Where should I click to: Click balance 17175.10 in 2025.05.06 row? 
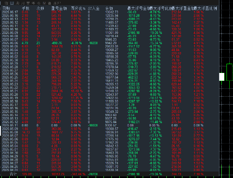click(x=112, y=139)
